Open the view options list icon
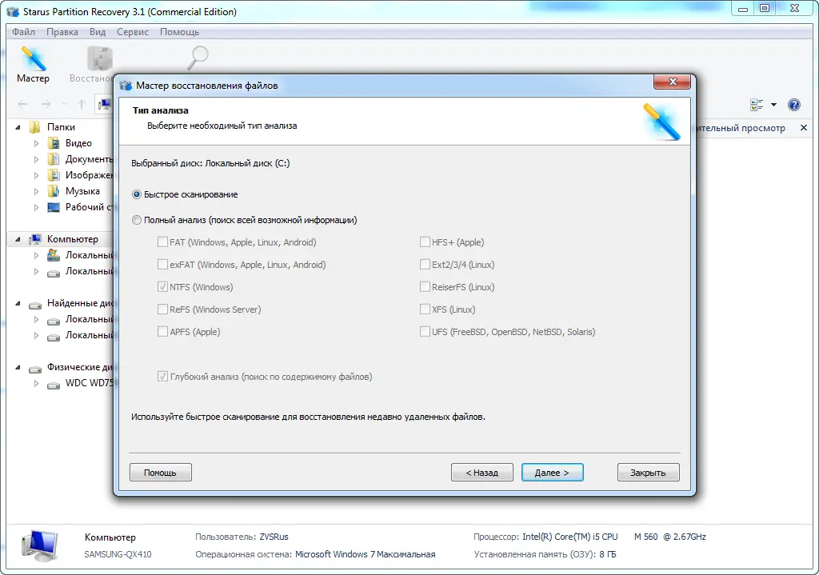Image resolution: width=819 pixels, height=575 pixels. pos(757,105)
